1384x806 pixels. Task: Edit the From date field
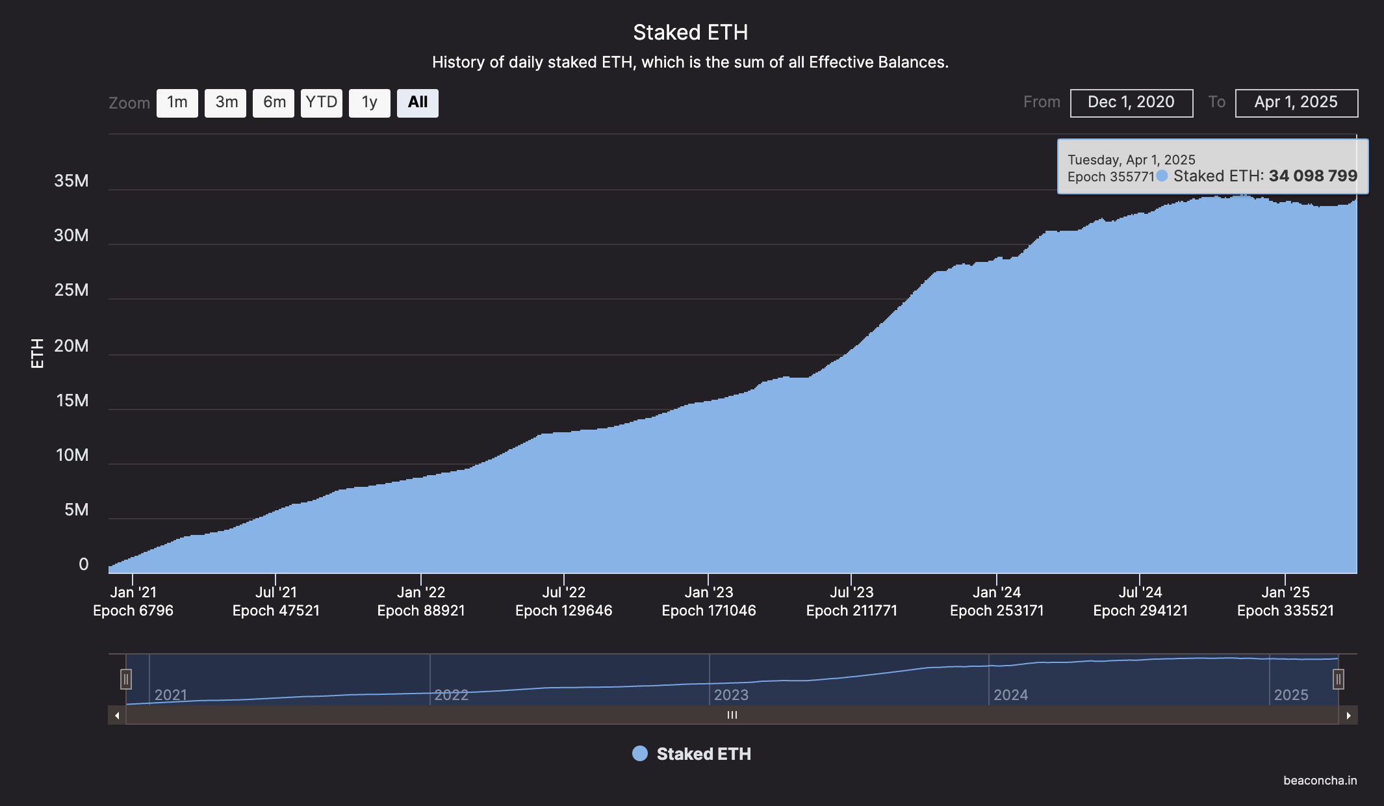pyautogui.click(x=1131, y=103)
